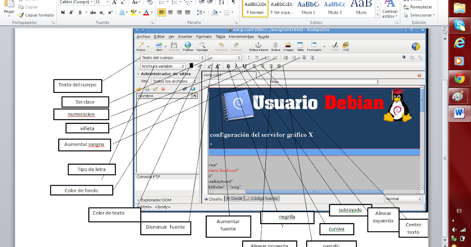Click the Cambiar estilos icon in Word
This screenshot has width=471, height=247.
(x=390, y=9)
